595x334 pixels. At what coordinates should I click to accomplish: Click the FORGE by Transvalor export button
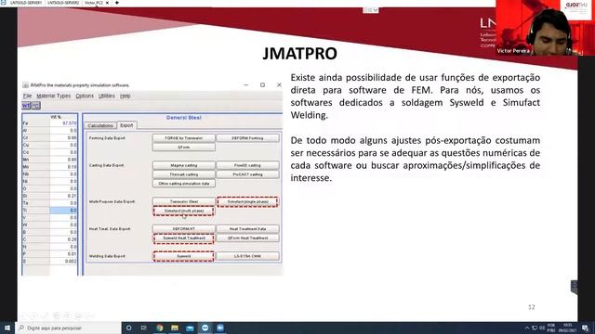pos(184,138)
